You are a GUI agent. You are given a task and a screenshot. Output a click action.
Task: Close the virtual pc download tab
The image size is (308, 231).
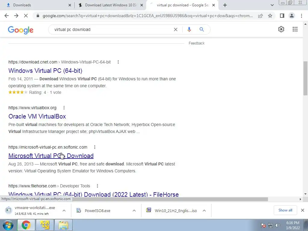pos(214,5)
